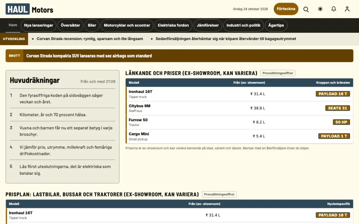Open the search icon in header
The width and height of the screenshot is (359, 224).
pyautogui.click(x=306, y=9)
